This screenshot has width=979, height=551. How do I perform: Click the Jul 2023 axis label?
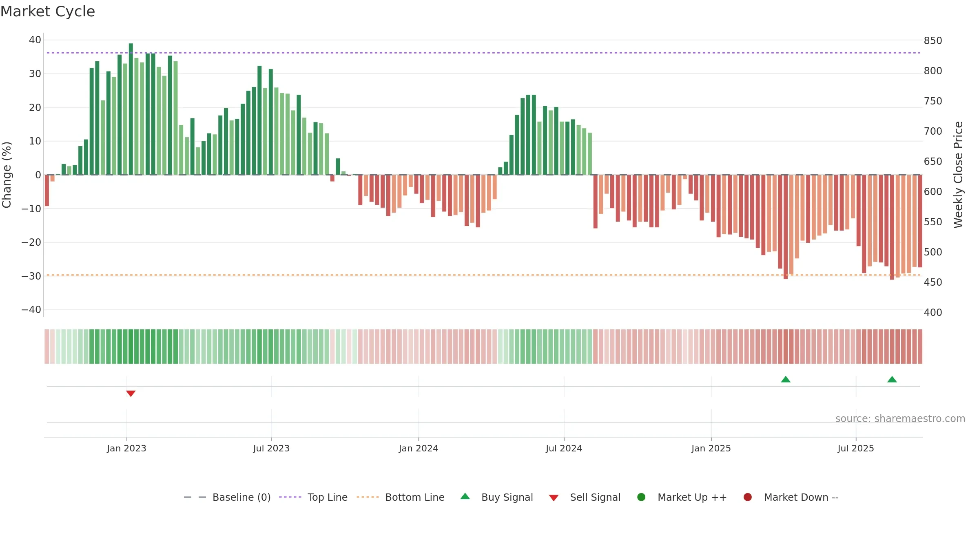[271, 448]
